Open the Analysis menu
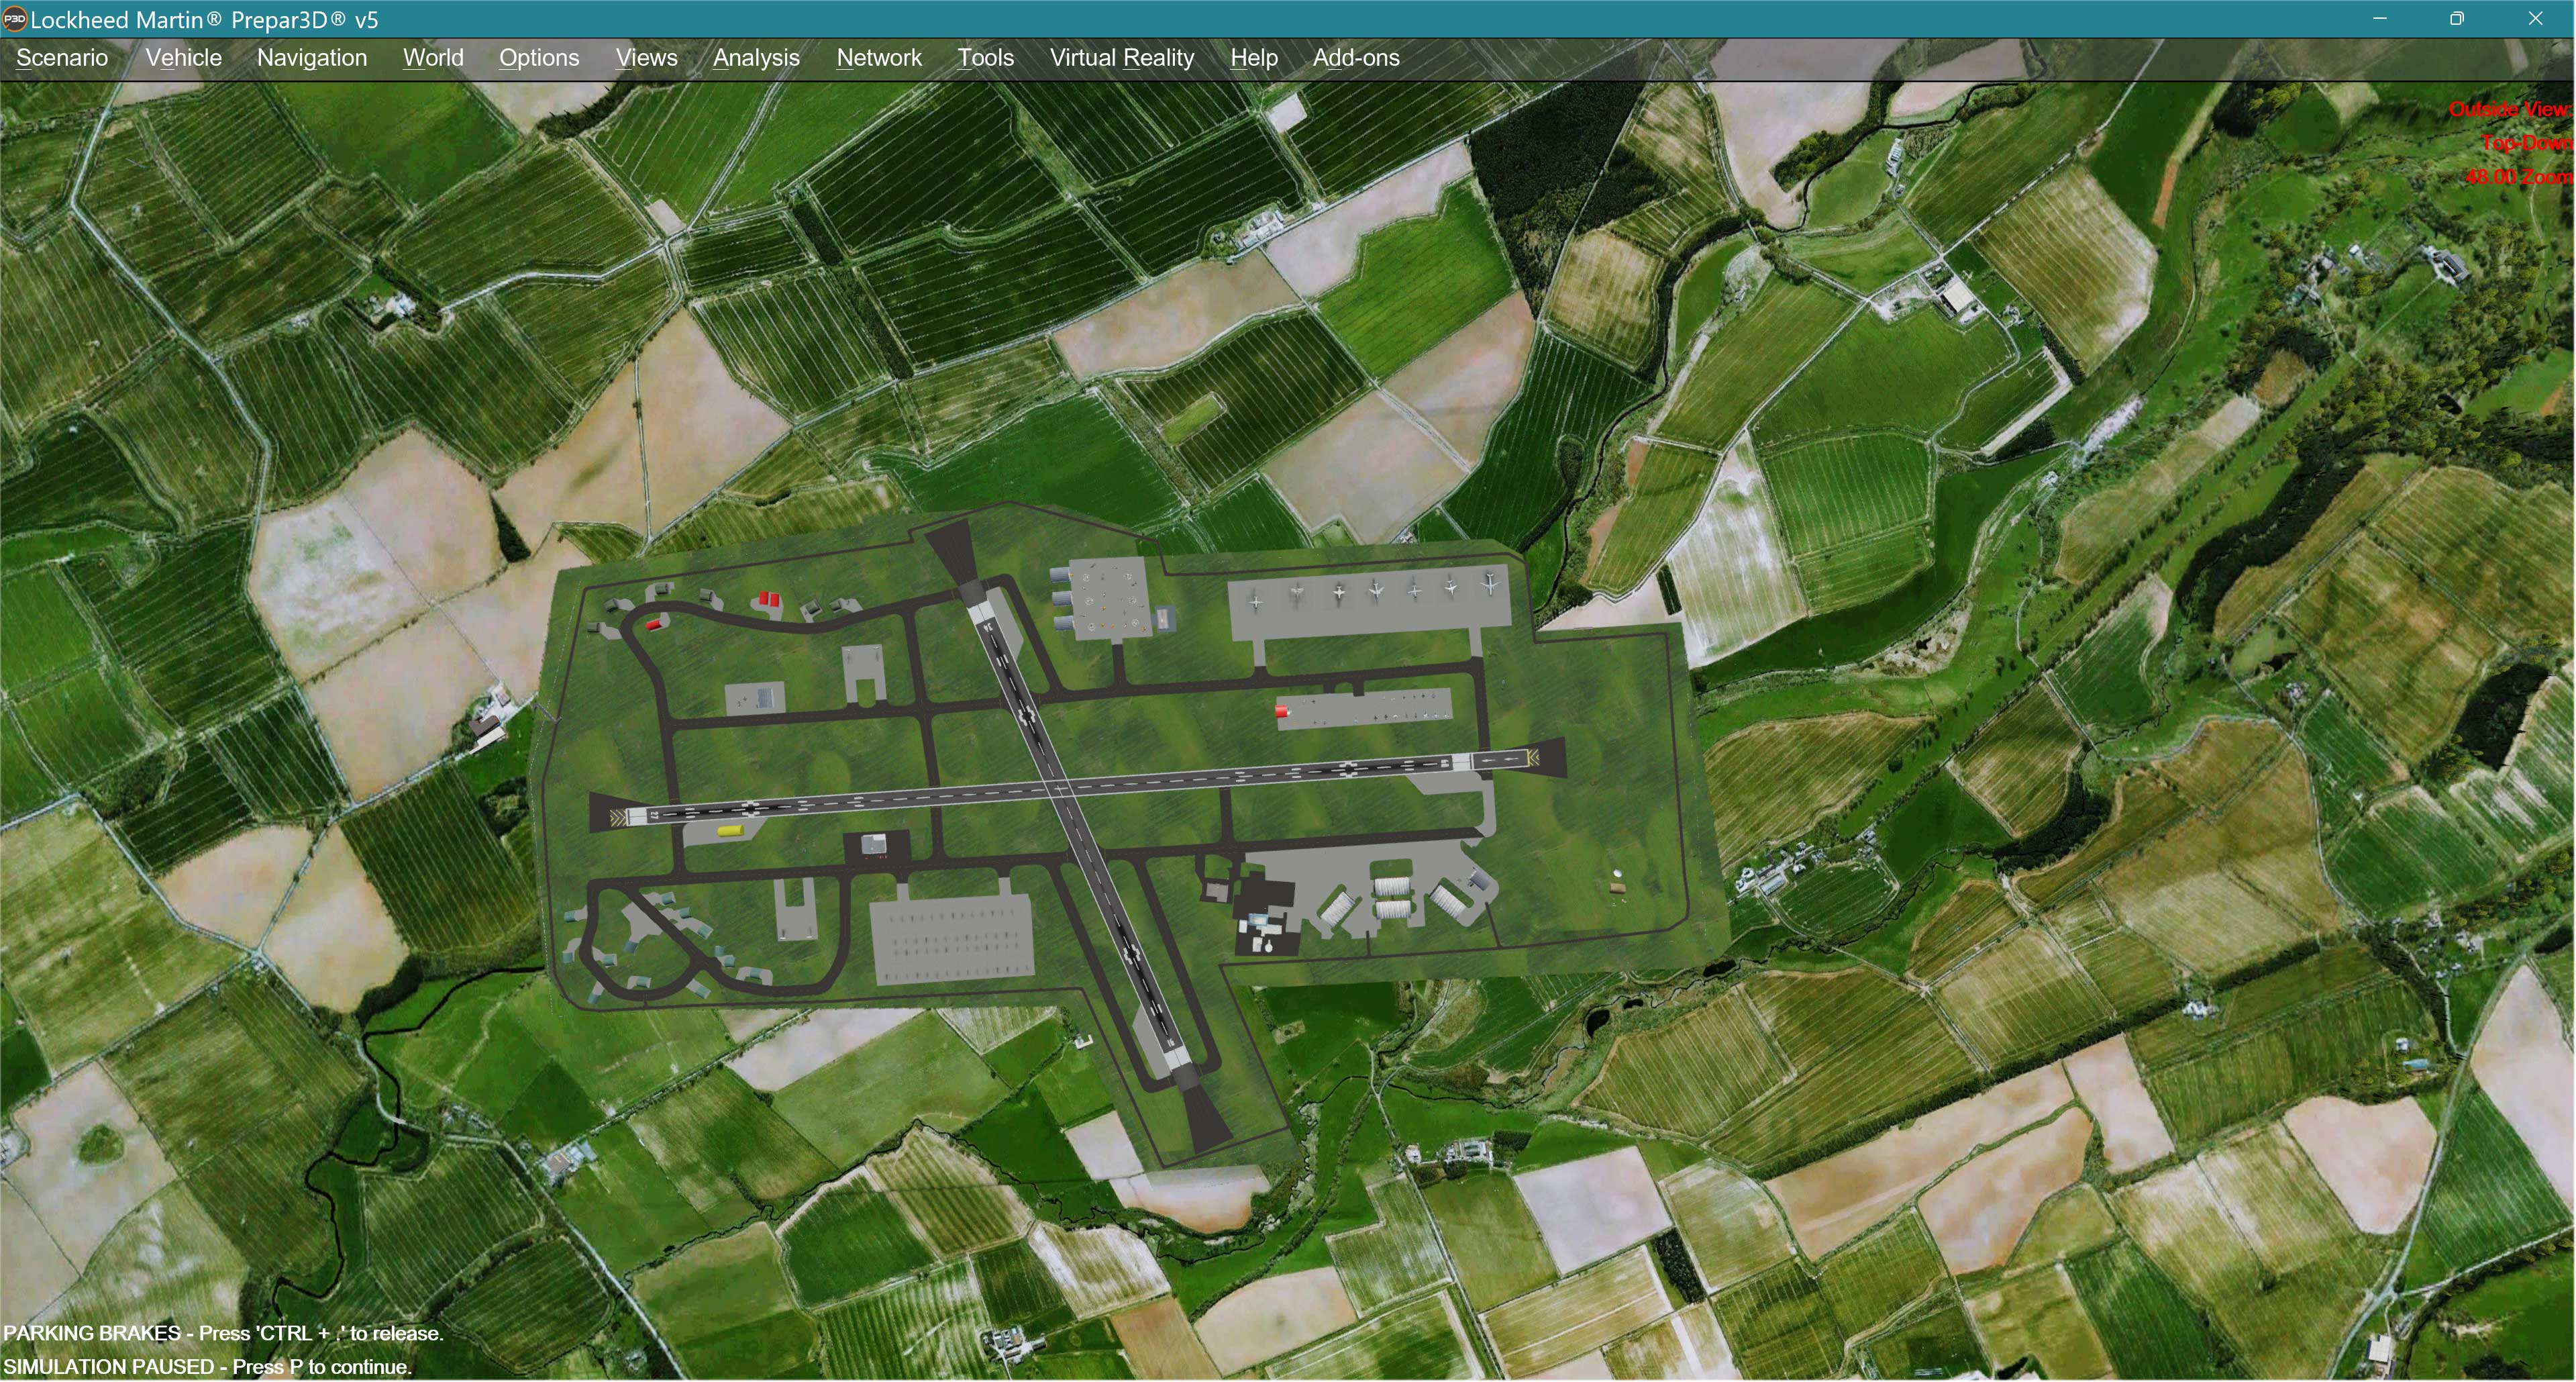The height and width of the screenshot is (1382, 2576). 756,58
